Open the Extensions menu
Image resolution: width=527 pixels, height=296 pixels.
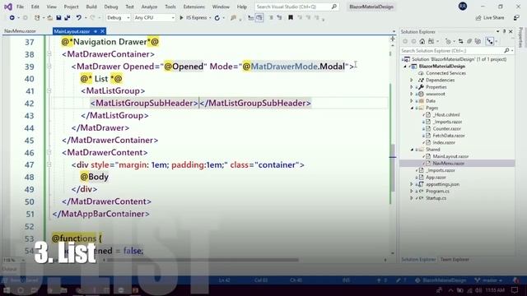[194, 7]
